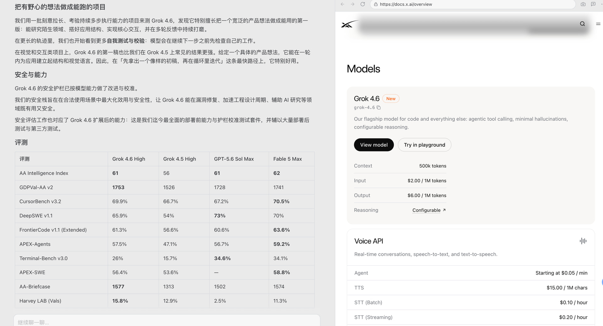This screenshot has width=603, height=326.
Task: Open the hamburger menu on xAI docs
Action: (x=598, y=24)
